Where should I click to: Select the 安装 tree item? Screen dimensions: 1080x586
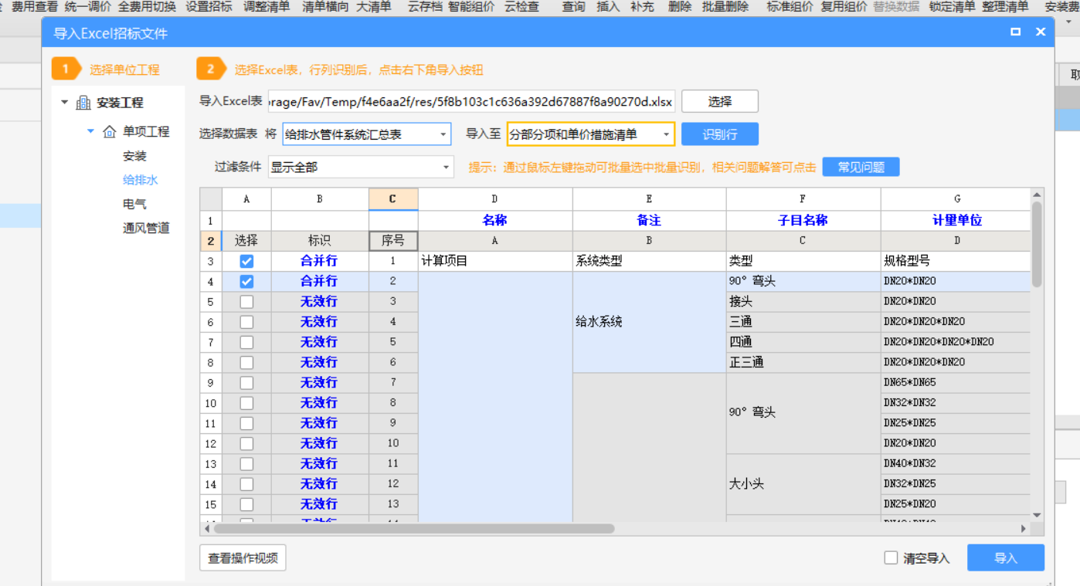tap(134, 156)
